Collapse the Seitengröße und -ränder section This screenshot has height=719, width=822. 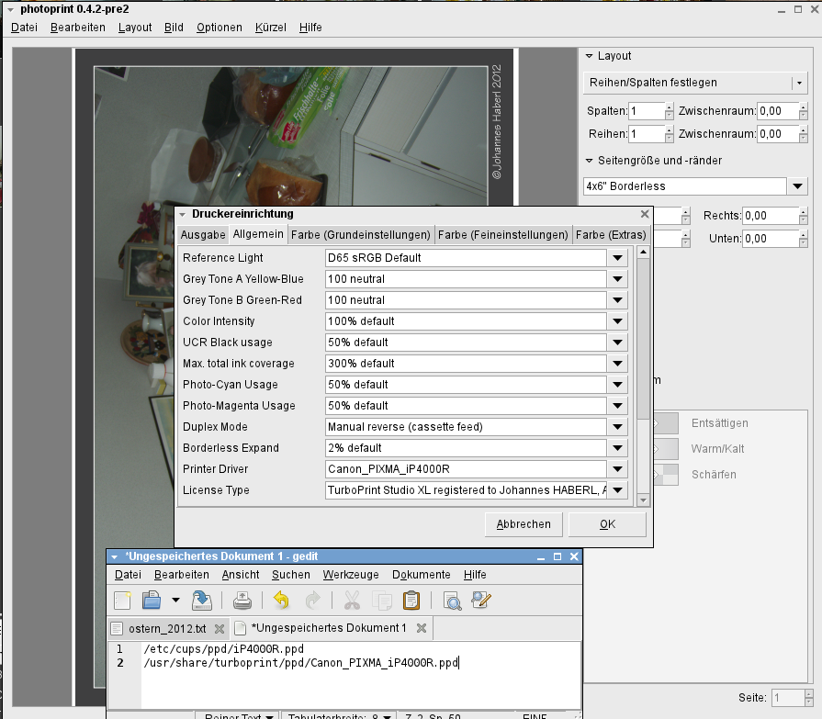click(590, 161)
